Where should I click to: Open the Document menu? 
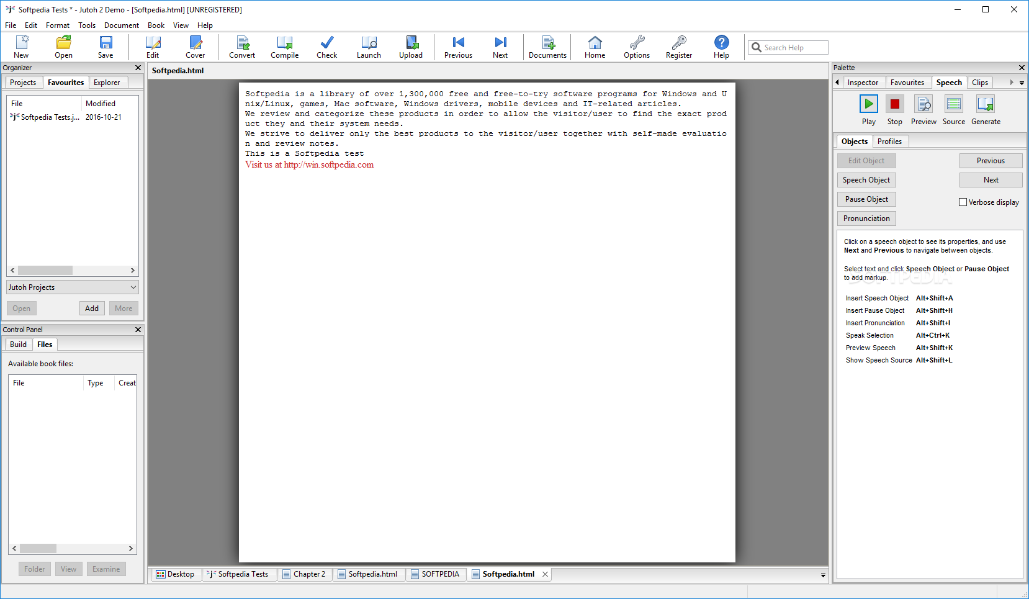pyautogui.click(x=122, y=25)
